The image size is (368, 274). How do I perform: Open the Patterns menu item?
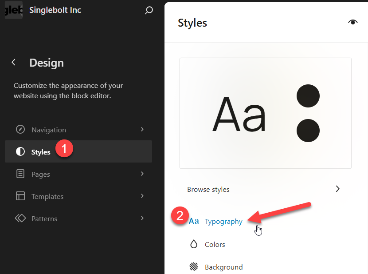click(x=78, y=218)
